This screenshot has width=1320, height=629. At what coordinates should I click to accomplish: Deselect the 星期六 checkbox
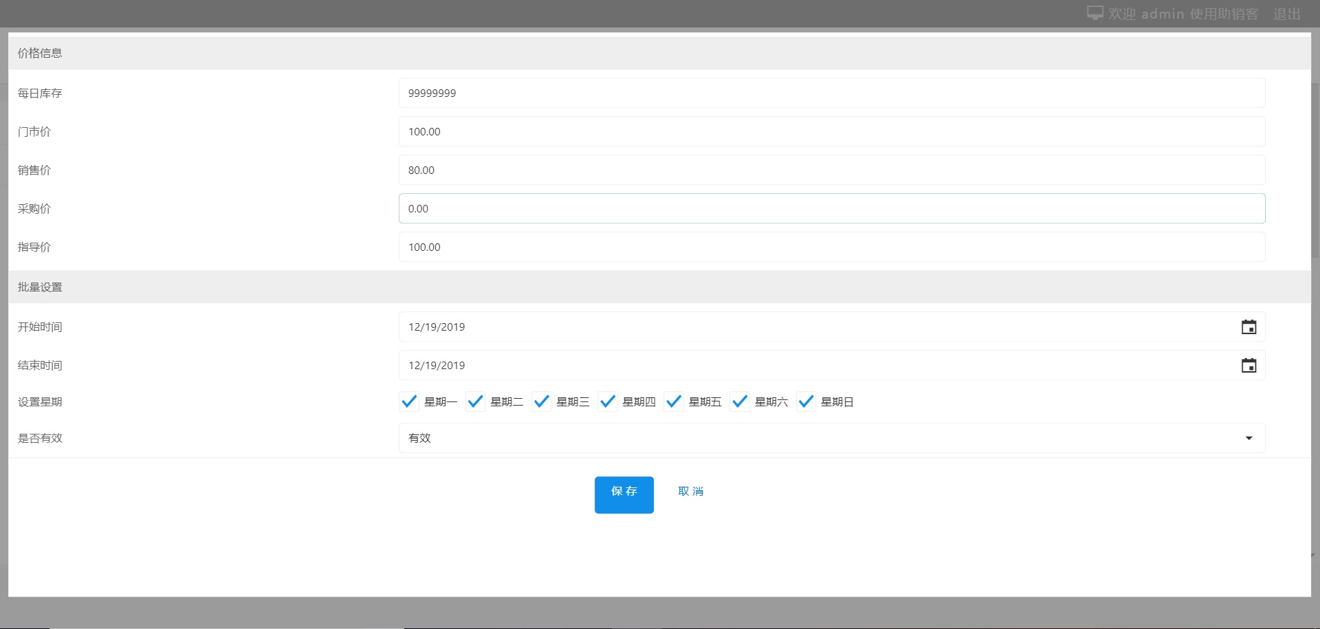tap(740, 401)
